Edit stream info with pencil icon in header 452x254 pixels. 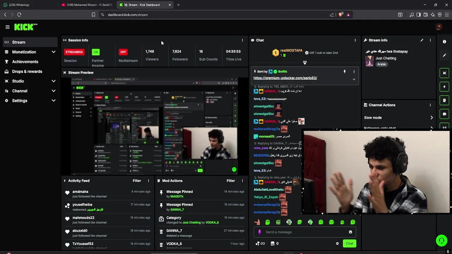(x=422, y=40)
